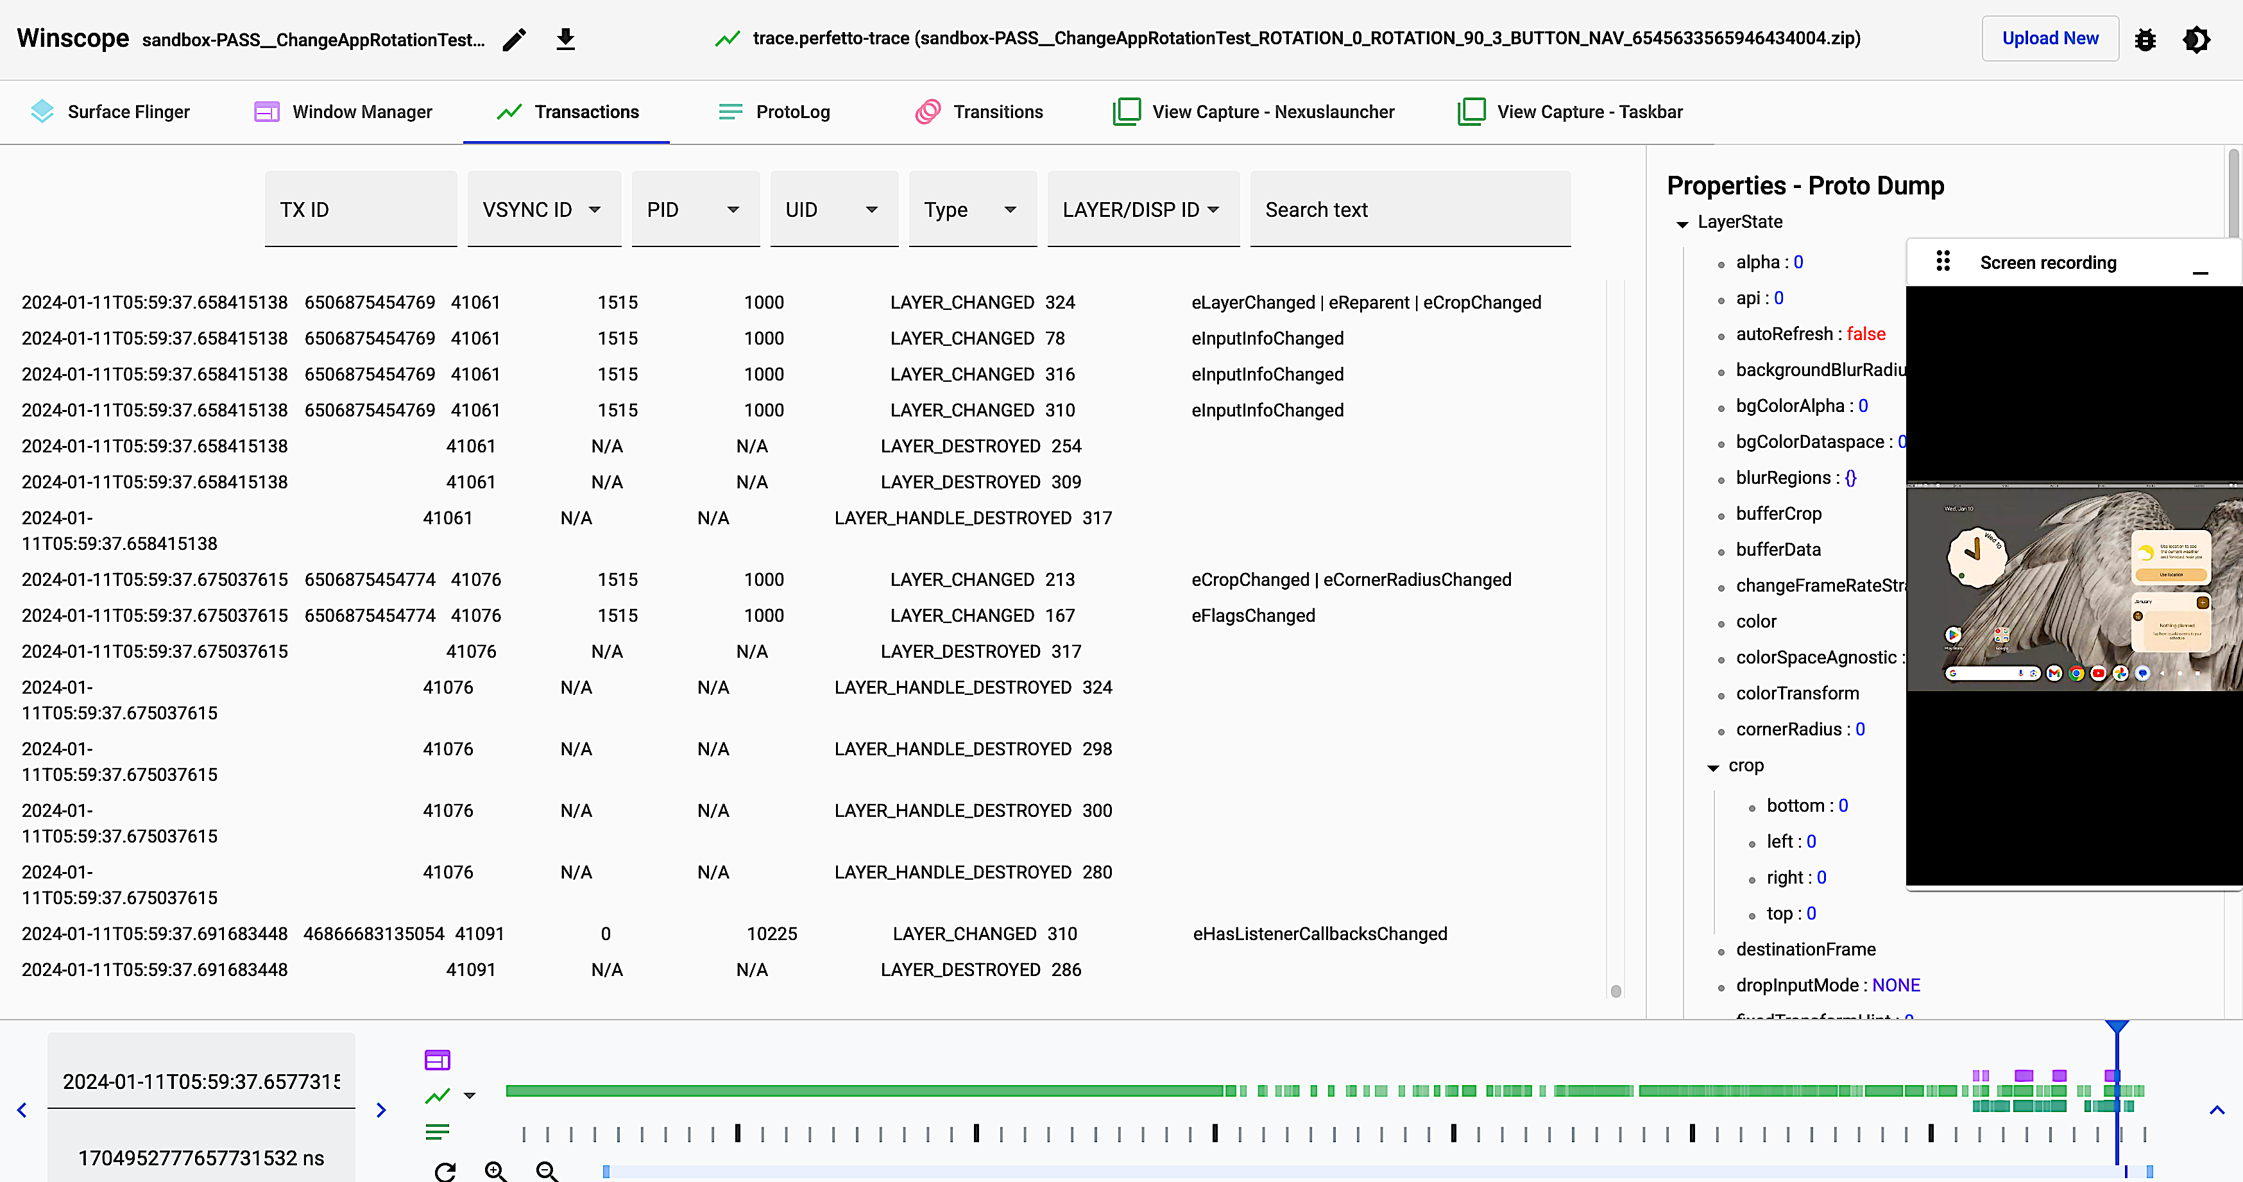Click the zoom in icon on timeline
The width and height of the screenshot is (2243, 1182).
click(497, 1170)
